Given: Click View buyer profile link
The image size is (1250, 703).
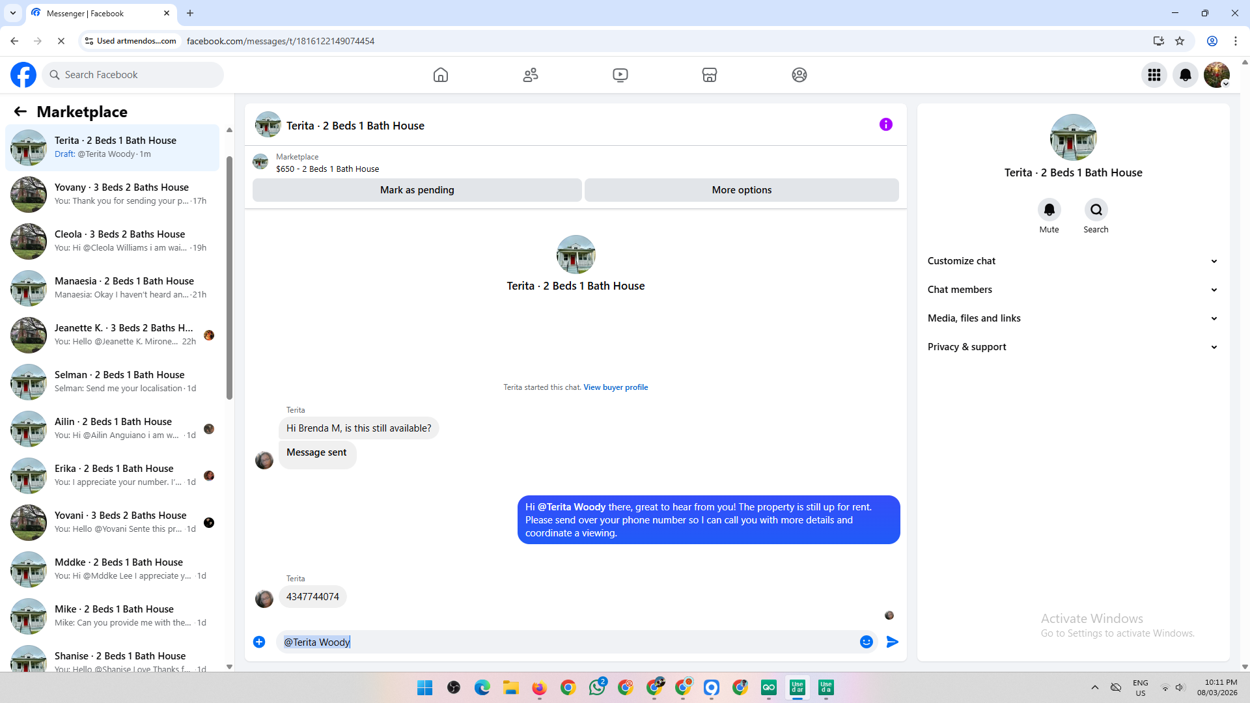Looking at the screenshot, I should point(615,387).
